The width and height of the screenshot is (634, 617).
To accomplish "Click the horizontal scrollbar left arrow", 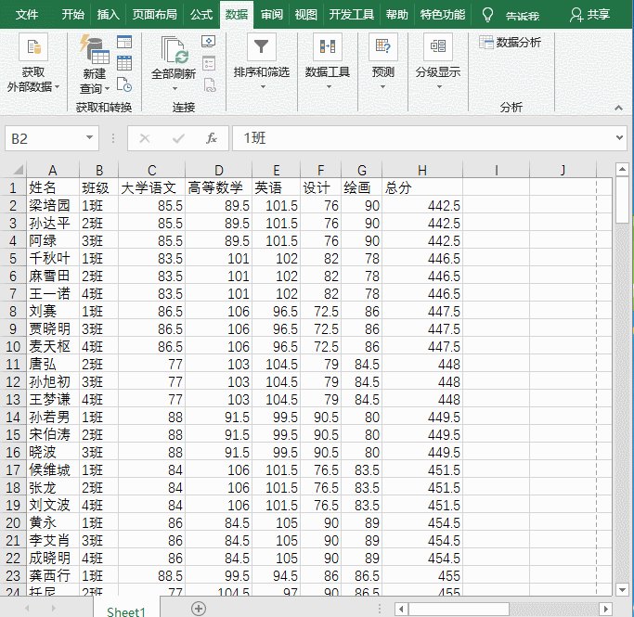I will 401,609.
